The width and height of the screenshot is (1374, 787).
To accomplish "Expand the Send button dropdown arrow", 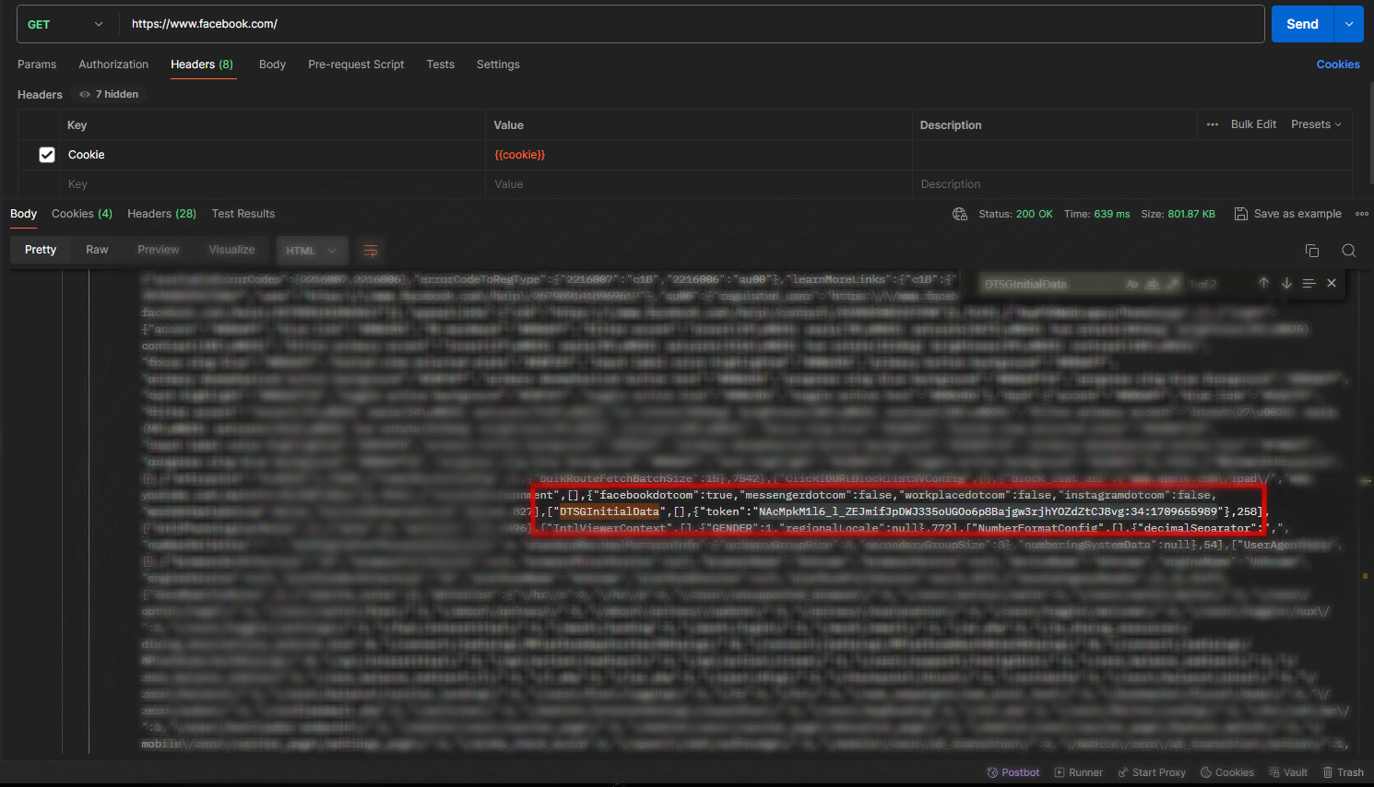I will point(1348,24).
